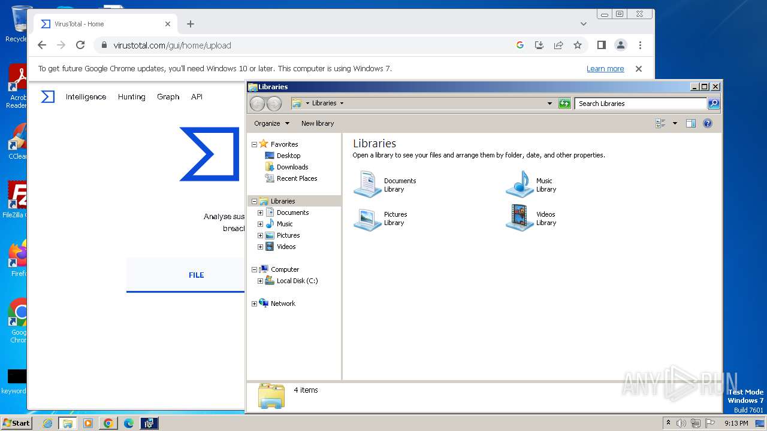This screenshot has width=767, height=431.
Task: Dismiss the Chrome update notification bar
Action: tap(639, 69)
